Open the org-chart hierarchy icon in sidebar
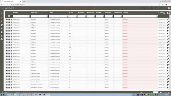This screenshot has height=96, width=171. click(x=2, y=39)
